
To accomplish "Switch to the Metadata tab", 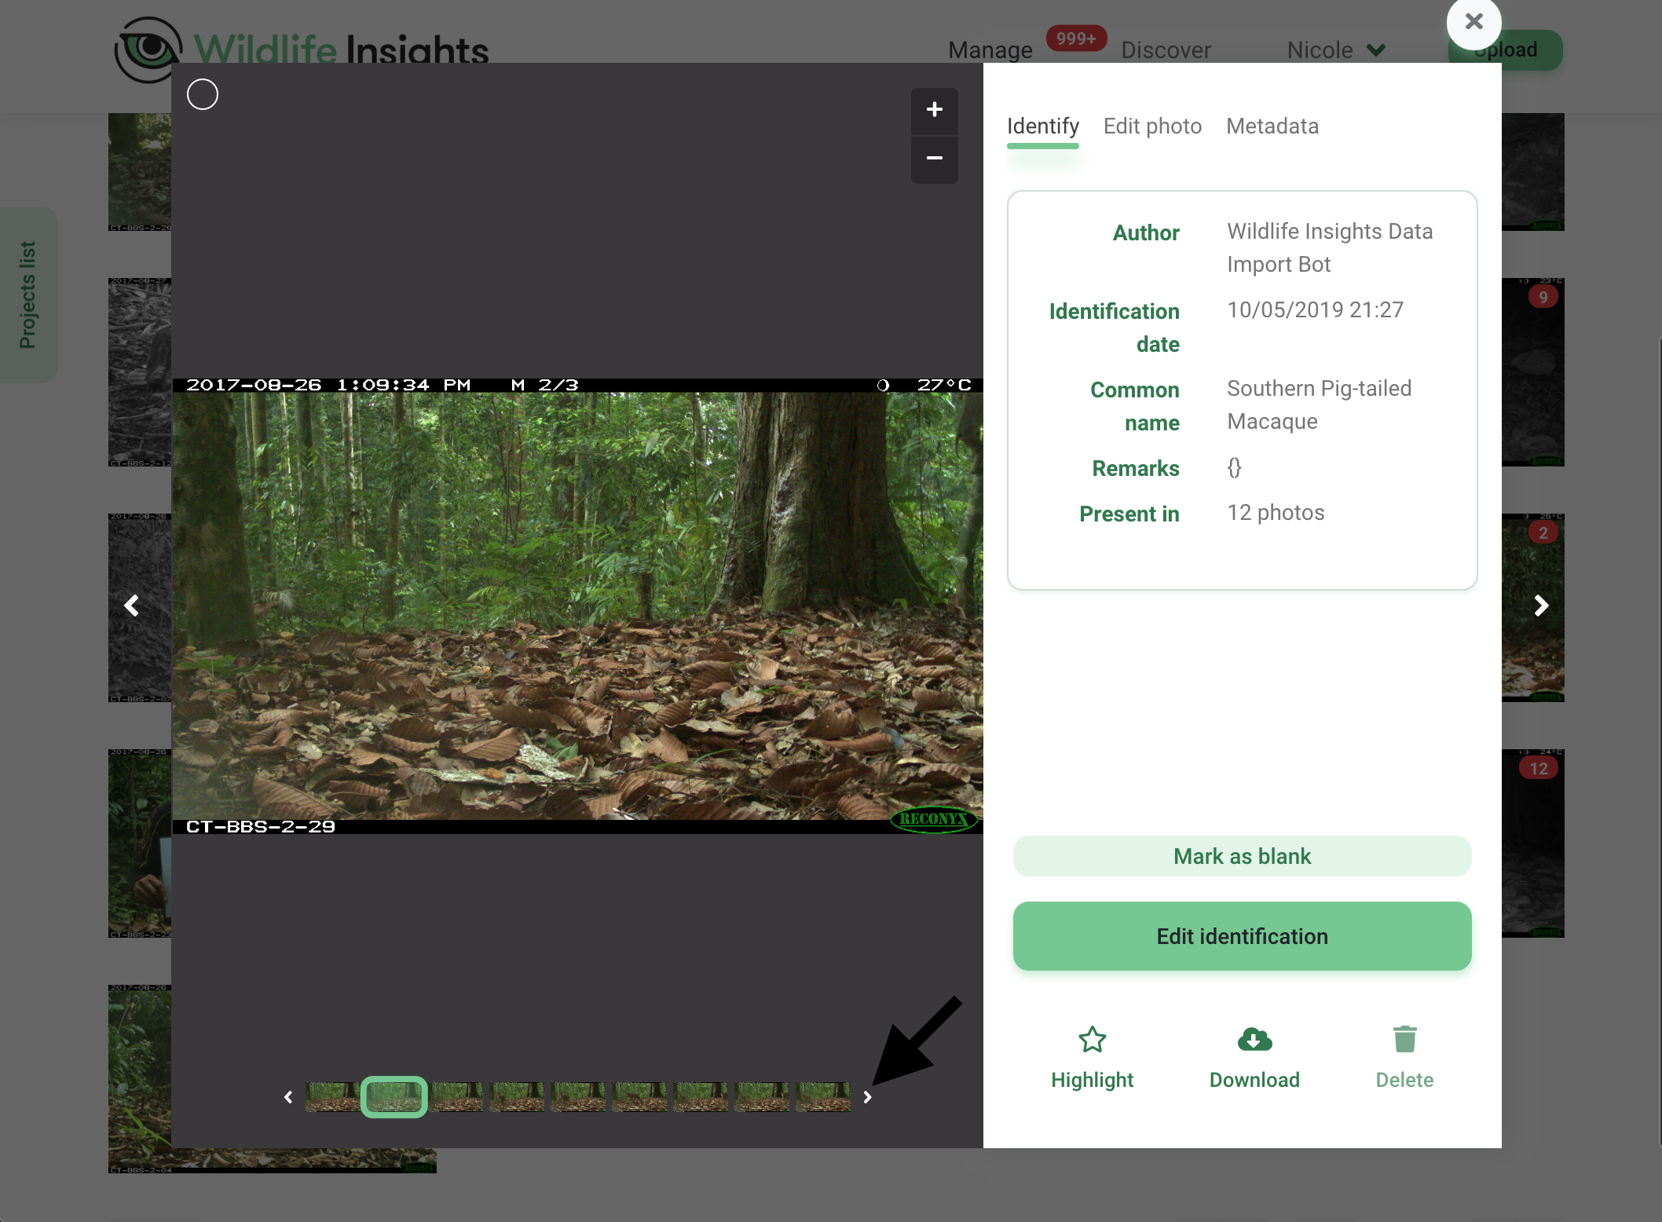I will (x=1272, y=126).
